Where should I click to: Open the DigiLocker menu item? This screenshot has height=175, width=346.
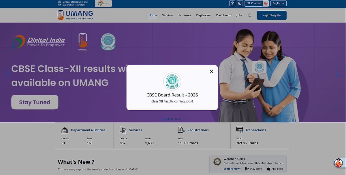(x=204, y=15)
